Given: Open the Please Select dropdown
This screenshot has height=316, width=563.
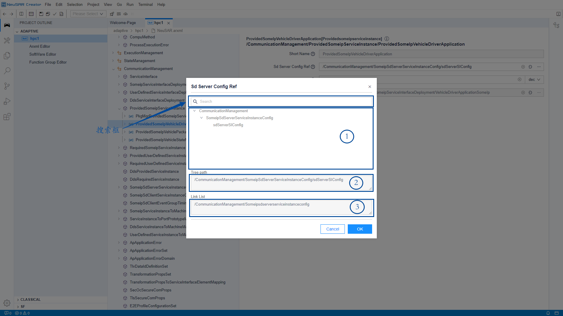Looking at the screenshot, I should tap(88, 14).
